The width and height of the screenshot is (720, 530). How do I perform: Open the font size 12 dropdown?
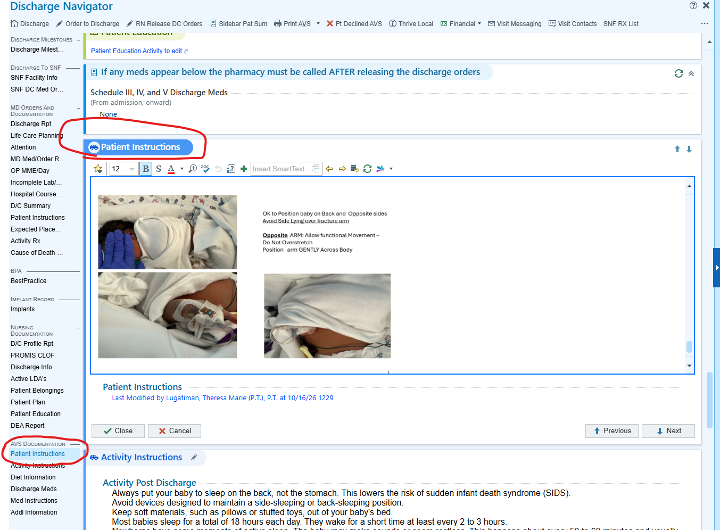coord(132,169)
